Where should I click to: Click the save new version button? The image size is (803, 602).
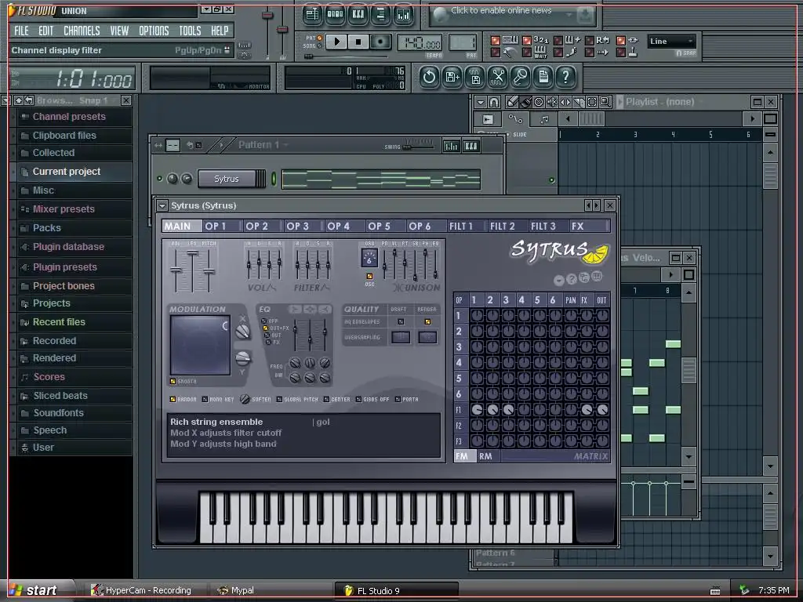(452, 78)
